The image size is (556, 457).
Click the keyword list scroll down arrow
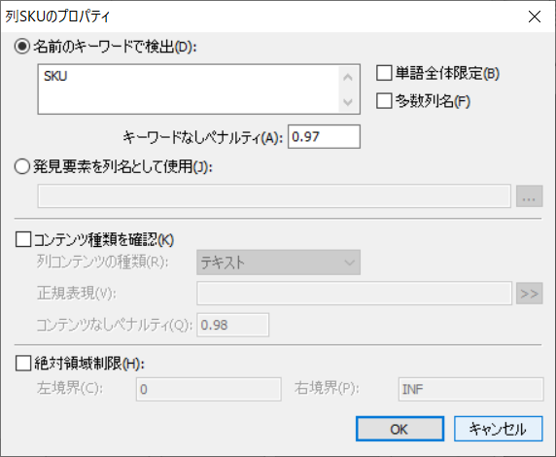348,102
